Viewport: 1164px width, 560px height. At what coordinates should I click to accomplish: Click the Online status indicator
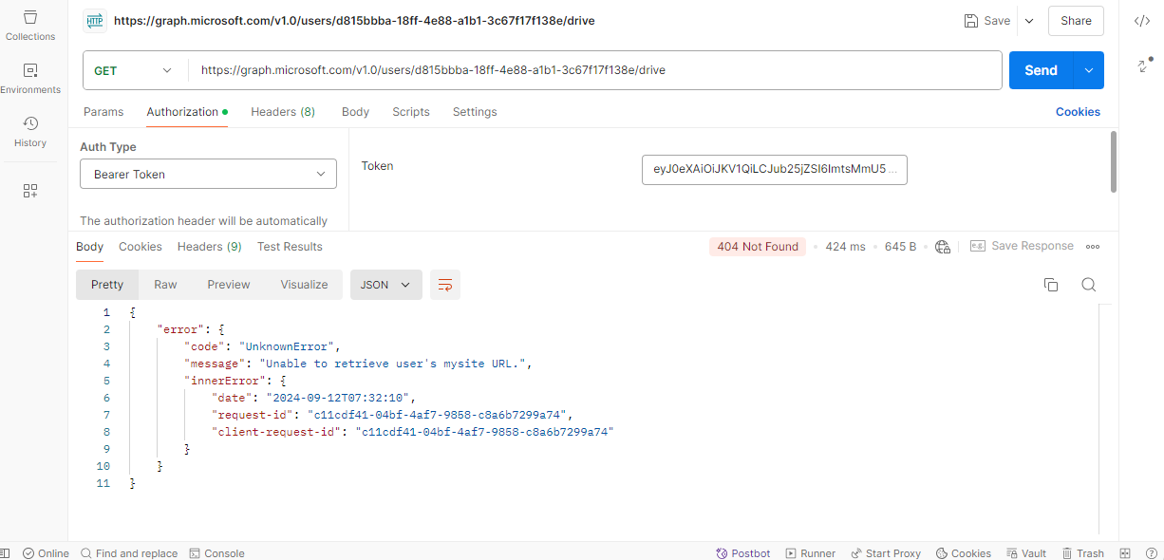(x=46, y=553)
